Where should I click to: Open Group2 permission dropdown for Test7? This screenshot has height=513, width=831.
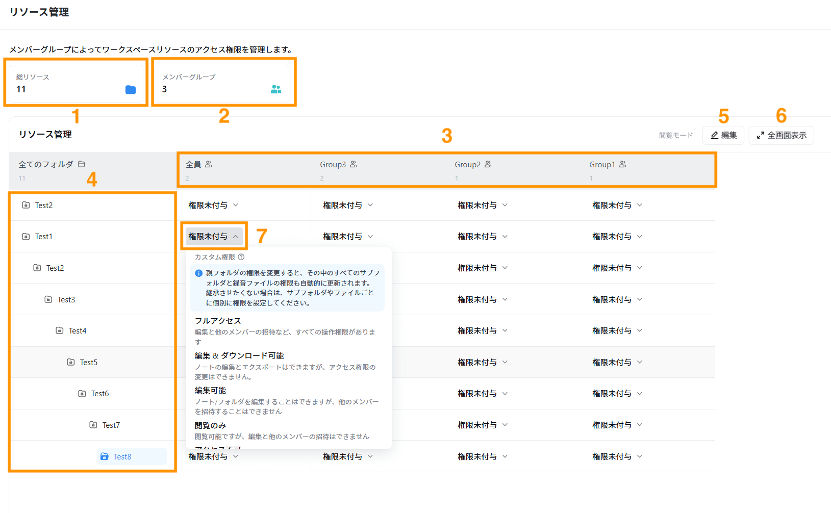pos(483,425)
